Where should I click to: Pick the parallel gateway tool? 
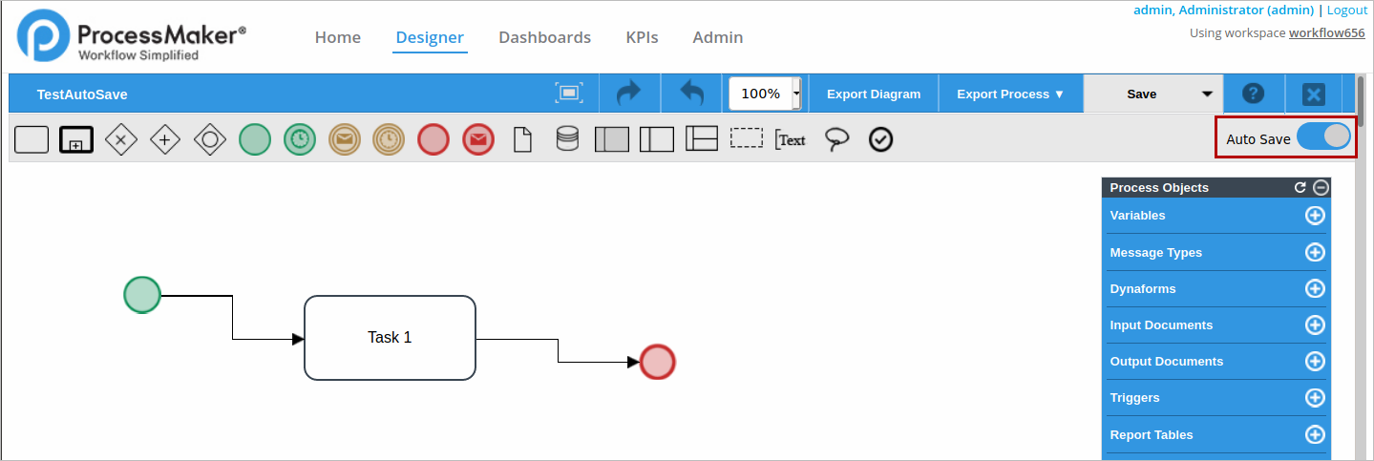click(x=165, y=139)
